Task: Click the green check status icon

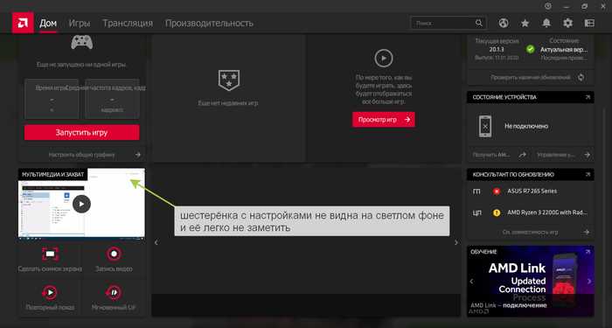Action: tap(531, 49)
